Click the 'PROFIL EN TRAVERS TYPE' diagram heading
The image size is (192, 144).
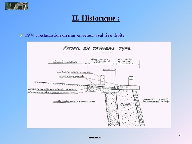point(97,49)
